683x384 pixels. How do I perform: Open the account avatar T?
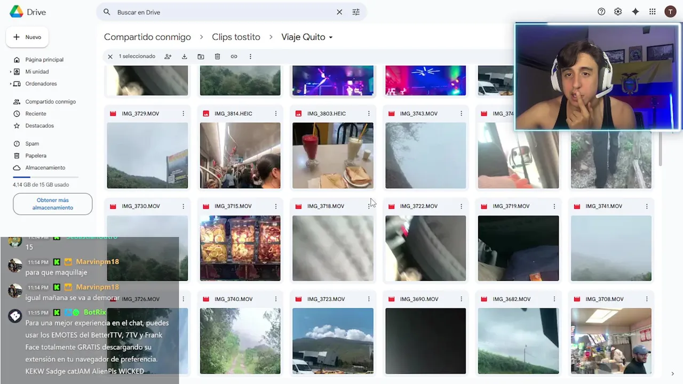(670, 12)
